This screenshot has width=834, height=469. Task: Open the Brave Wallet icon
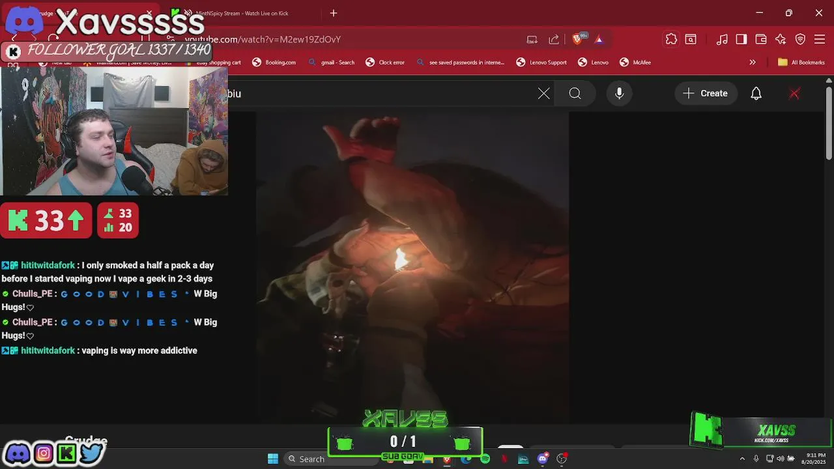tap(761, 39)
